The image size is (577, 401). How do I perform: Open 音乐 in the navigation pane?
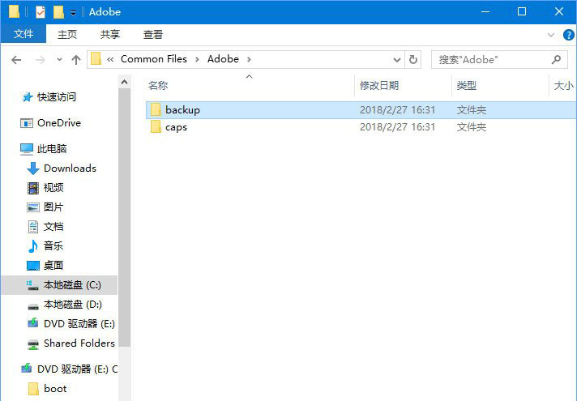click(x=53, y=245)
